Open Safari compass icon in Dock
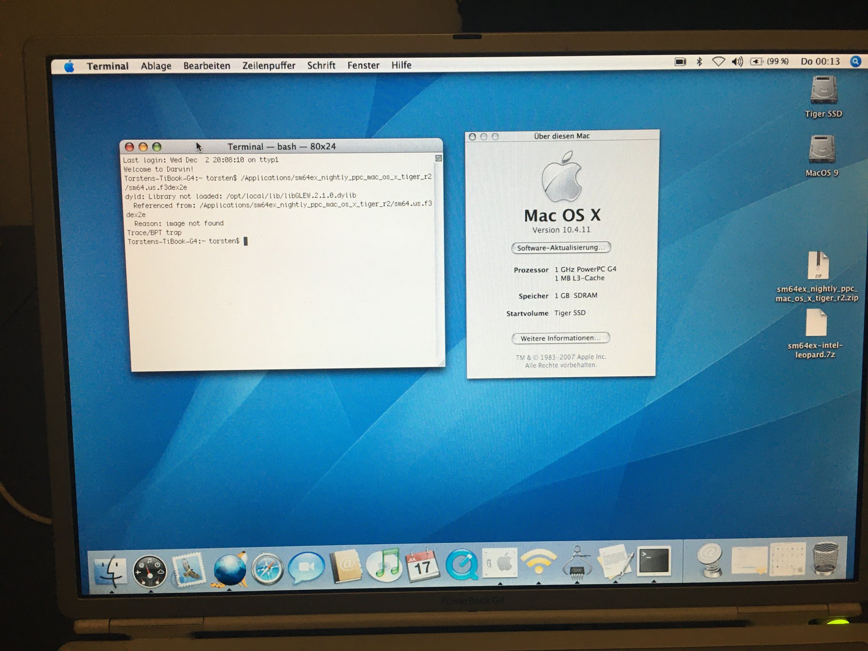This screenshot has width=868, height=651. click(x=267, y=569)
